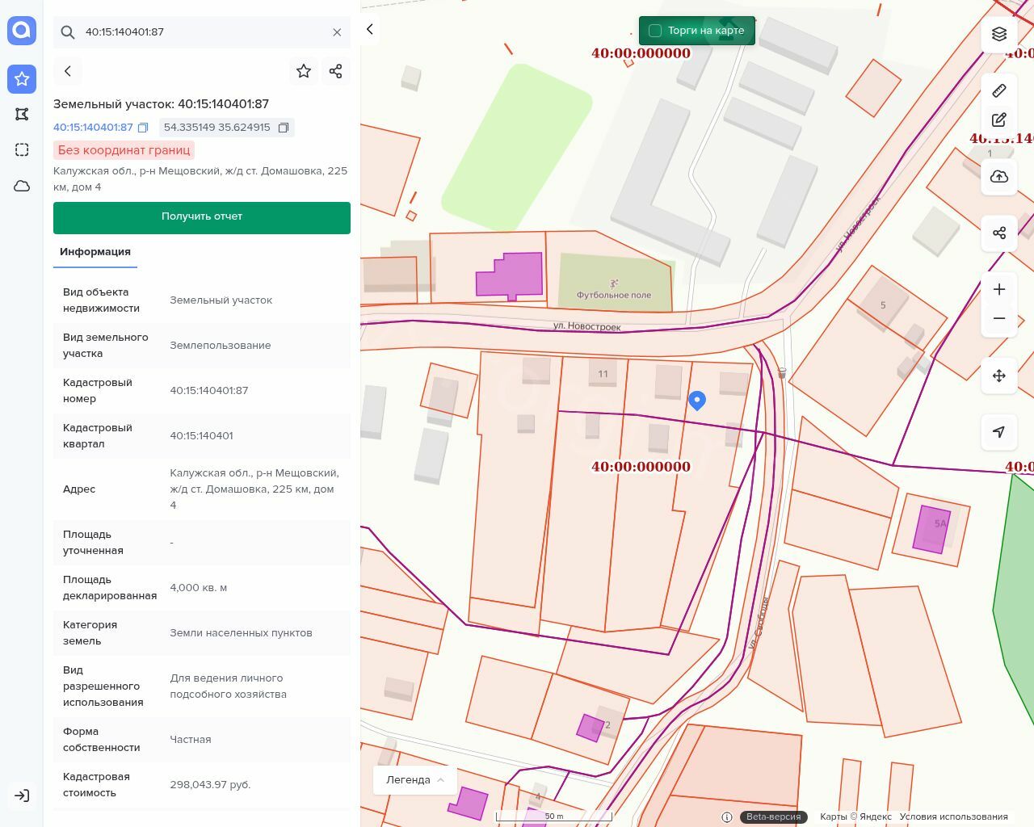The image size is (1034, 827).
Task: Go back with the left chevron
Action: tap(68, 71)
